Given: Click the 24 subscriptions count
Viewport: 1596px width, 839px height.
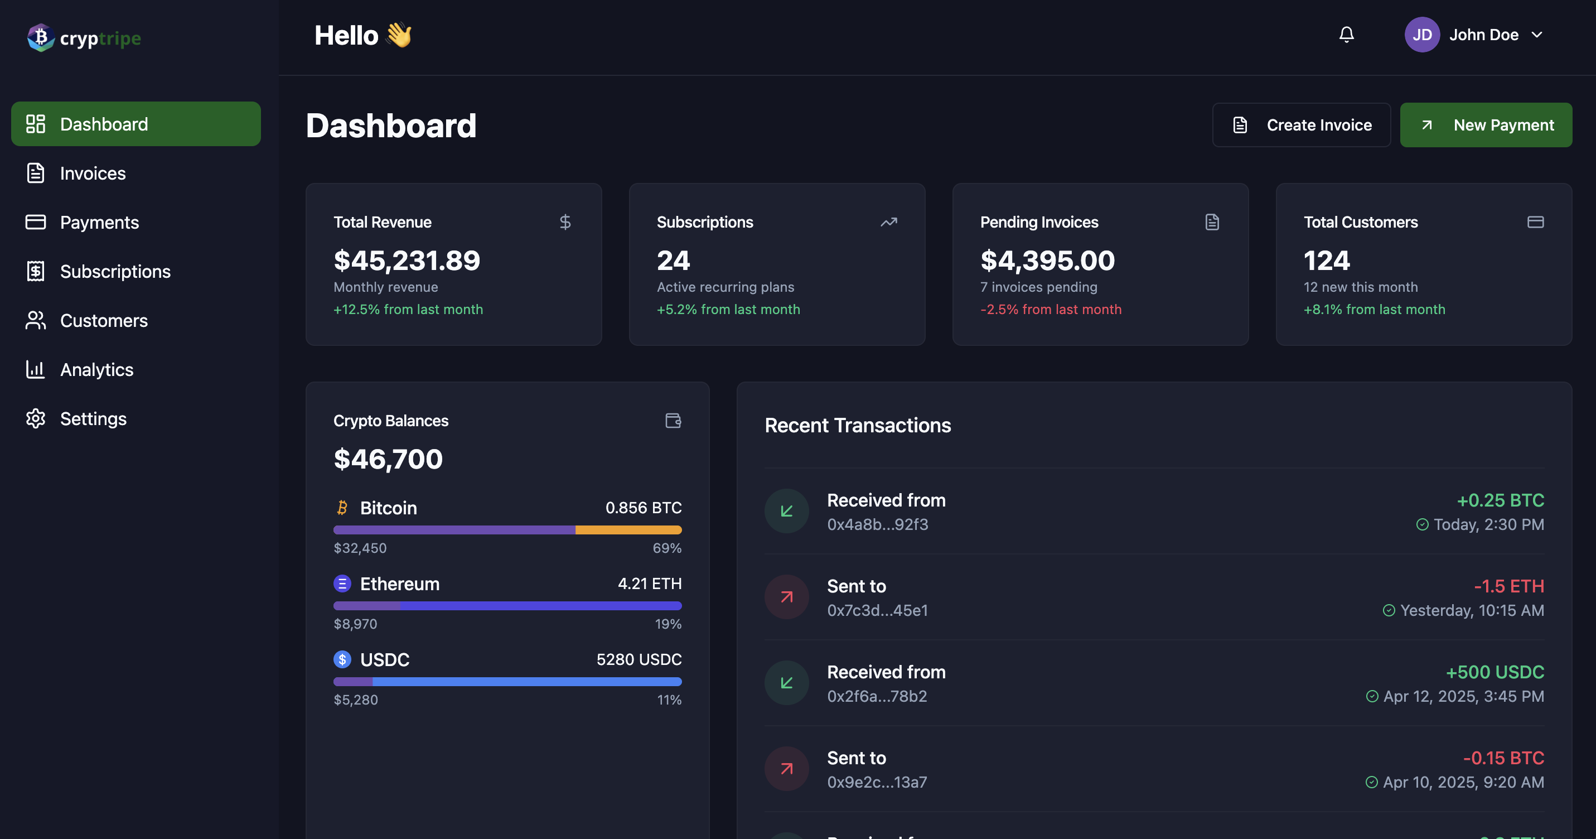Looking at the screenshot, I should (674, 261).
